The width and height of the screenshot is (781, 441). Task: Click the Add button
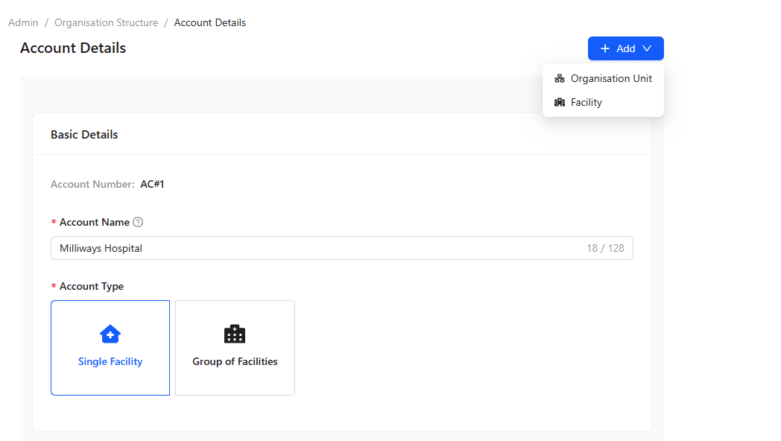point(625,48)
